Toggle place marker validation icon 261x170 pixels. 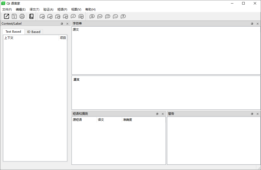(x=123, y=16)
